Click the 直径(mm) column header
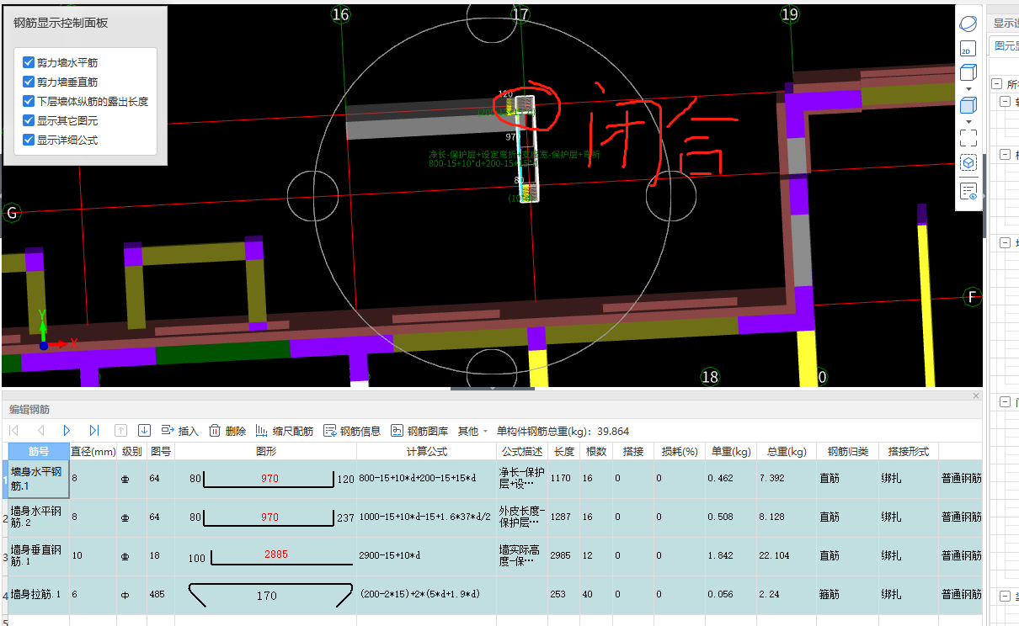The width and height of the screenshot is (1019, 626). [x=93, y=451]
